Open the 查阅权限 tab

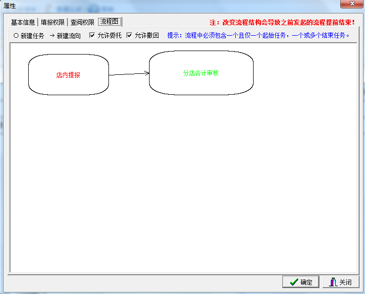coord(82,22)
